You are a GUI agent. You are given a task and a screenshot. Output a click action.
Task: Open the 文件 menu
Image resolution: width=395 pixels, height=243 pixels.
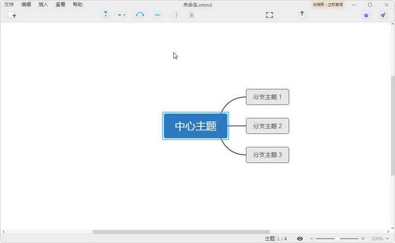pos(9,4)
